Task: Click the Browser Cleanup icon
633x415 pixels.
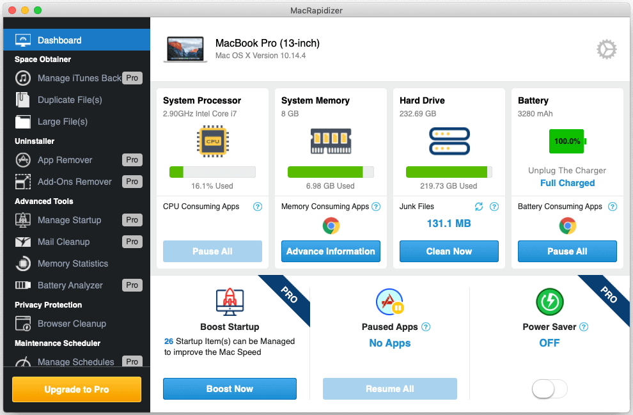Action: coord(23,324)
